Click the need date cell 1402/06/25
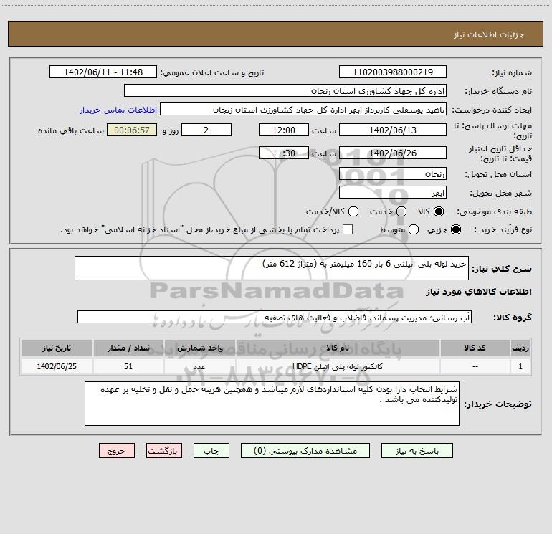552x534 pixels. pyautogui.click(x=57, y=366)
